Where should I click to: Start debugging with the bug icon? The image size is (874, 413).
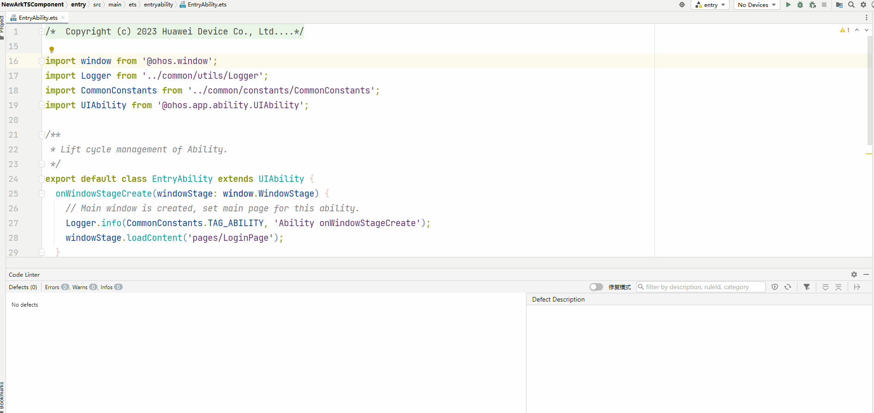point(800,5)
